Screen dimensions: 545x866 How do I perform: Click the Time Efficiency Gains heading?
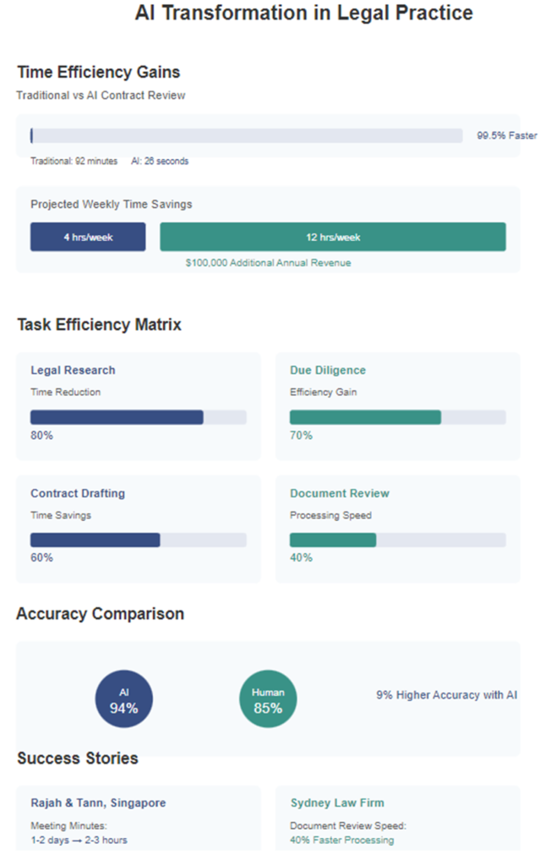98,72
